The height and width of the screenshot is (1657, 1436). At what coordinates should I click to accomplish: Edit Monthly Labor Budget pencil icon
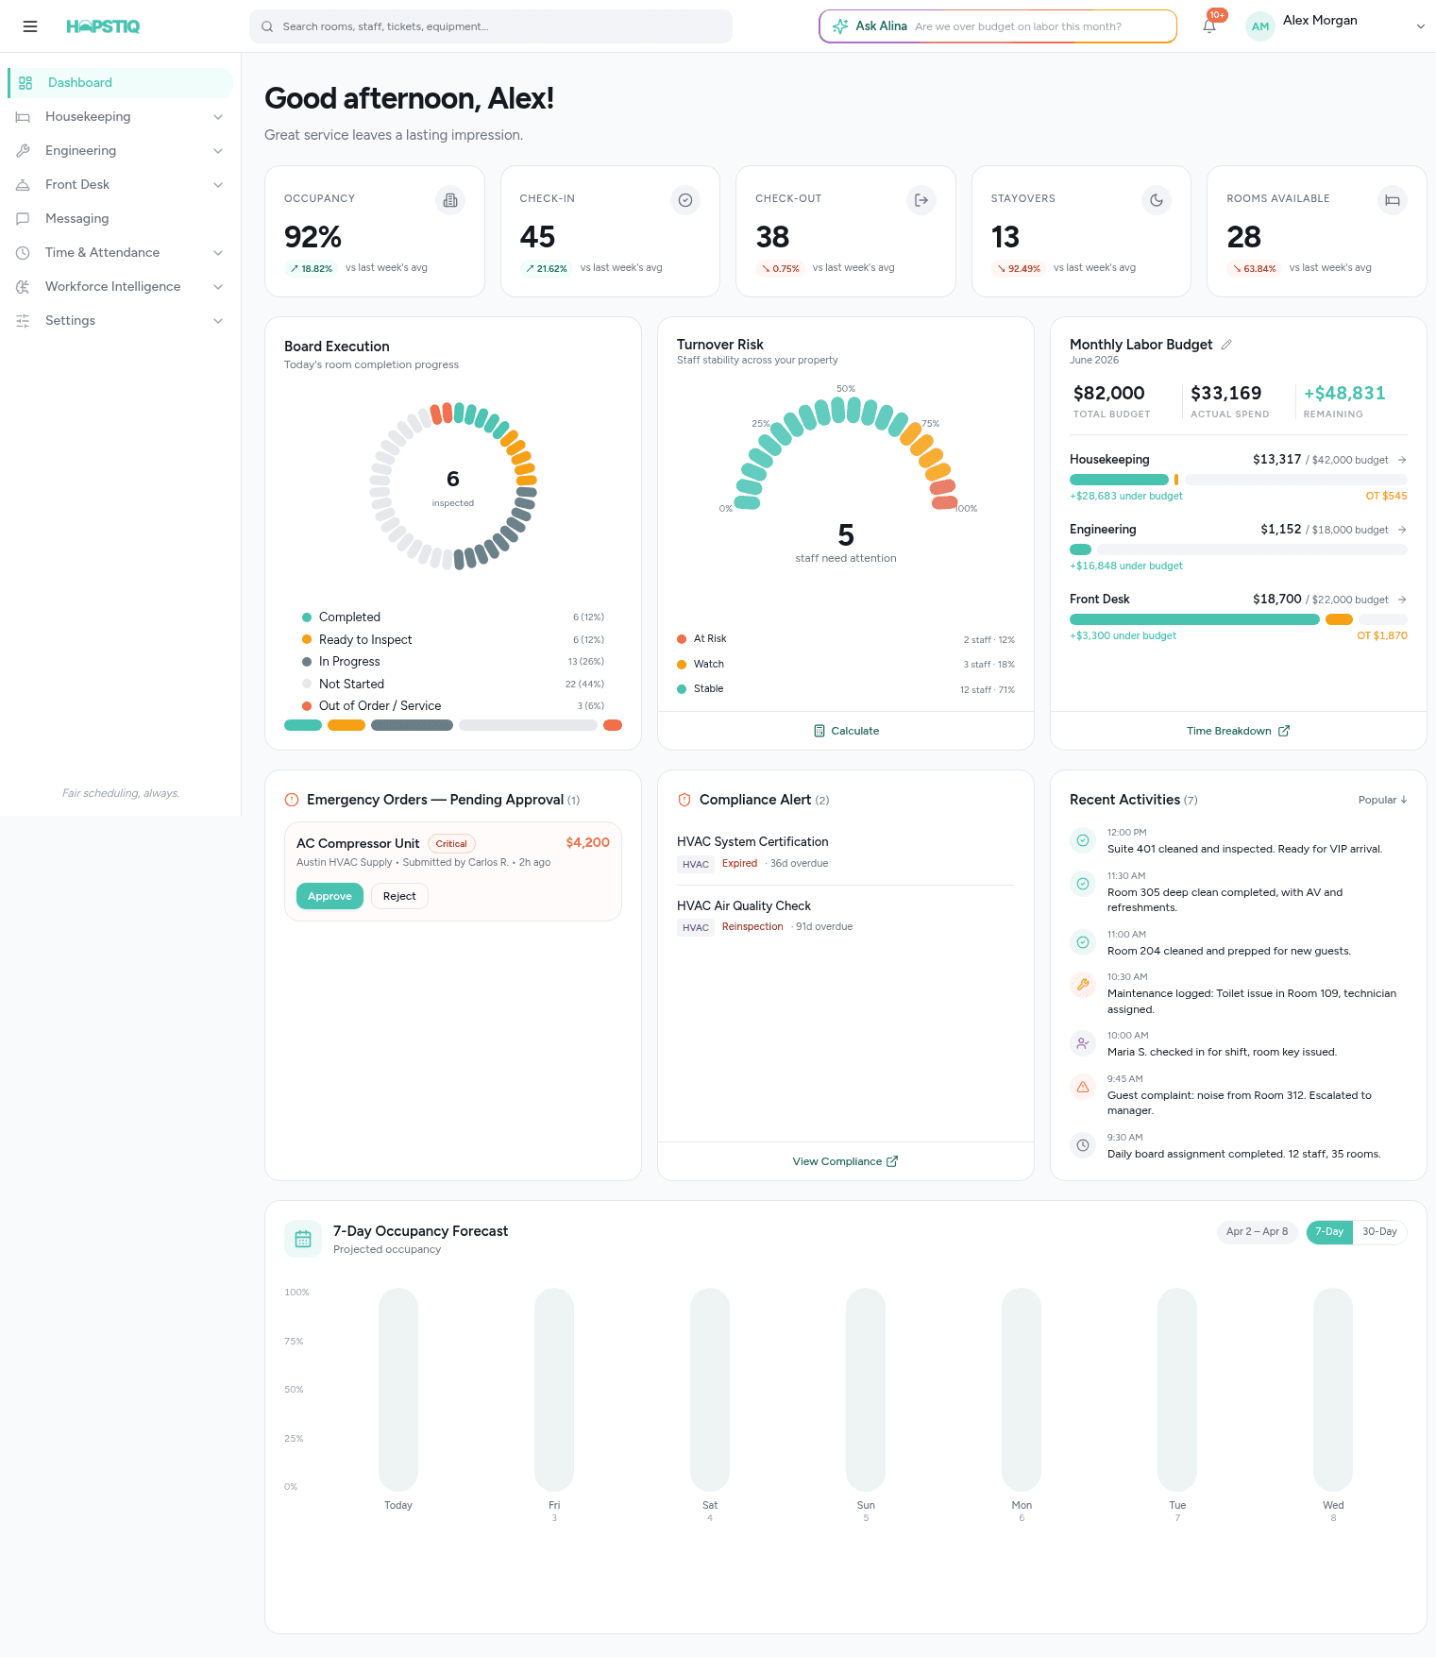[x=1226, y=345]
